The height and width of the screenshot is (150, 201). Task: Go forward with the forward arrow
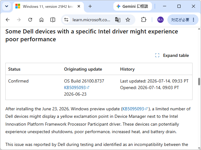[19, 20]
